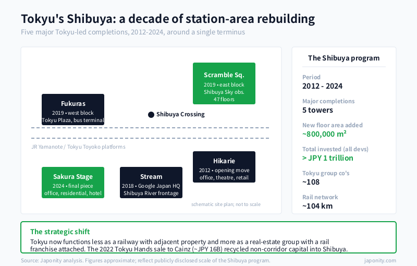
Task: Click the '47 floors' text
Action: point(224,99)
